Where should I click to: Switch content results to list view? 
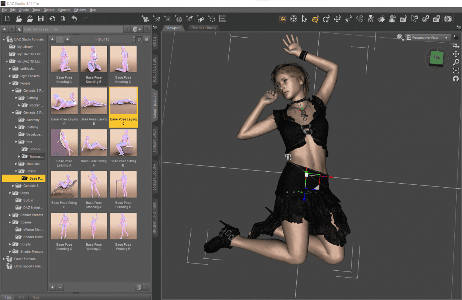point(147,40)
